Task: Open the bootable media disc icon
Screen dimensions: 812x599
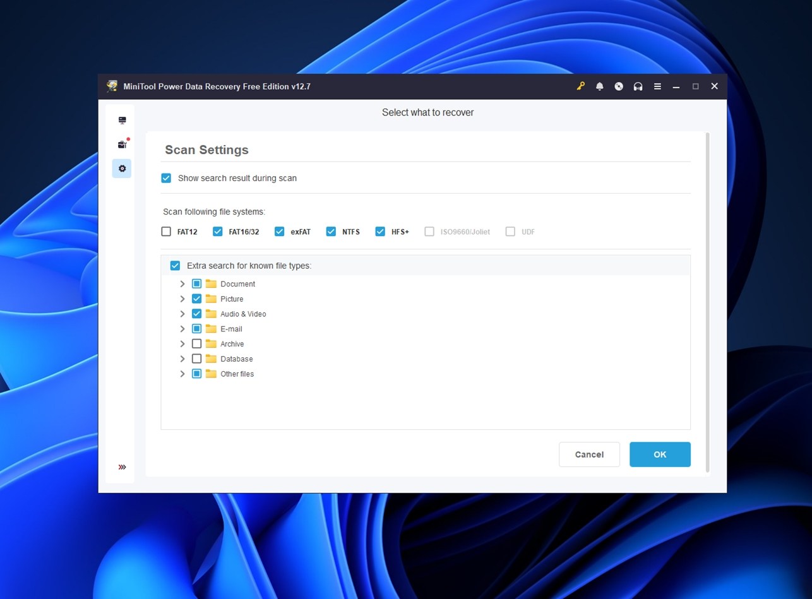Action: coord(618,86)
